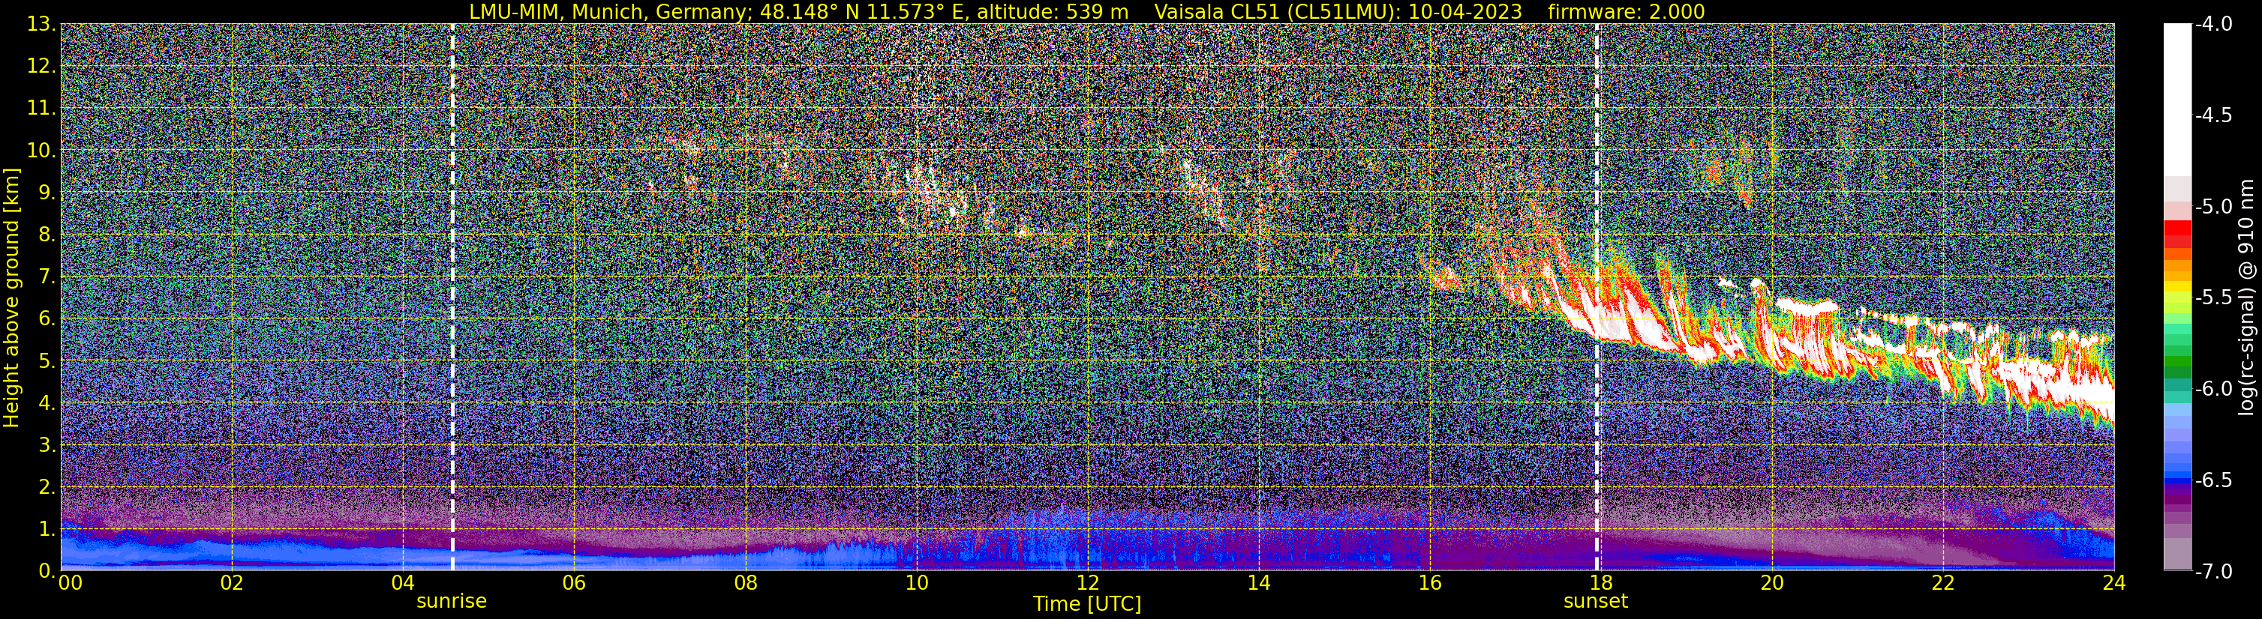Screen dimensions: 2262x619
Task: Click the '00' time tick label
Action: tap(71, 583)
